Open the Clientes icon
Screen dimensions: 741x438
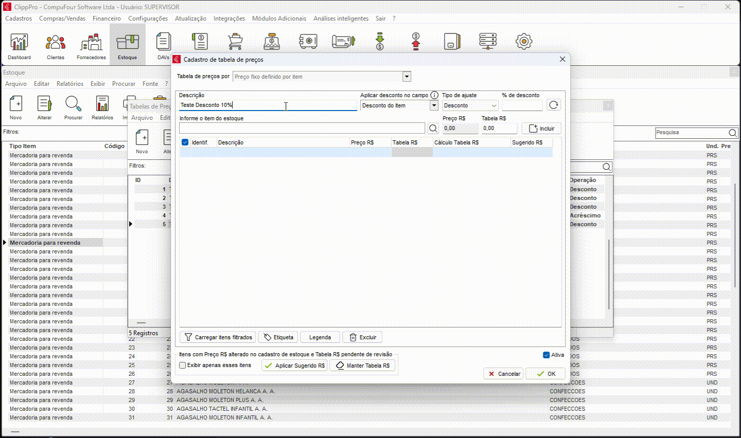pos(56,45)
